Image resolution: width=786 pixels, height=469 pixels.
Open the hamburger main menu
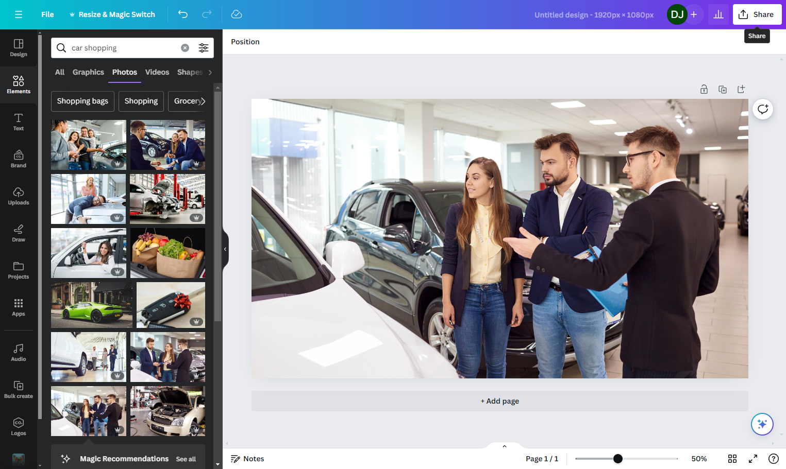pyautogui.click(x=19, y=14)
